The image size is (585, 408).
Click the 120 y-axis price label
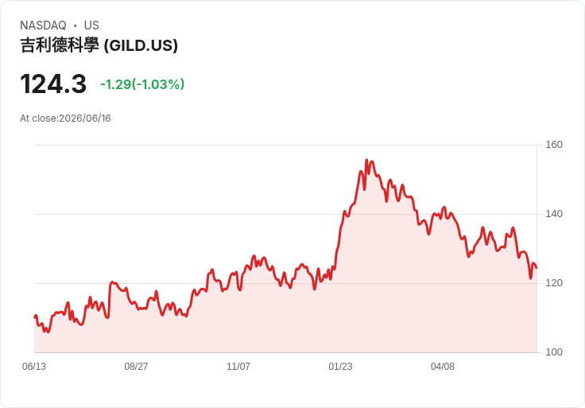click(554, 283)
